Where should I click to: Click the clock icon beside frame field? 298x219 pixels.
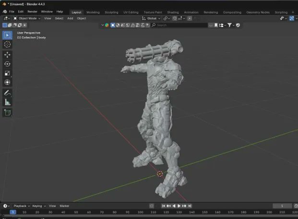coord(296,206)
